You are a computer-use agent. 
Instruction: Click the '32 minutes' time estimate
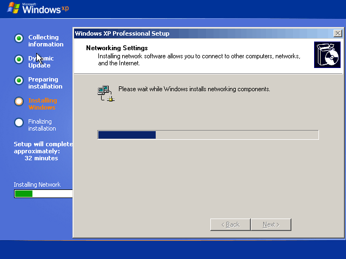[x=41, y=158]
